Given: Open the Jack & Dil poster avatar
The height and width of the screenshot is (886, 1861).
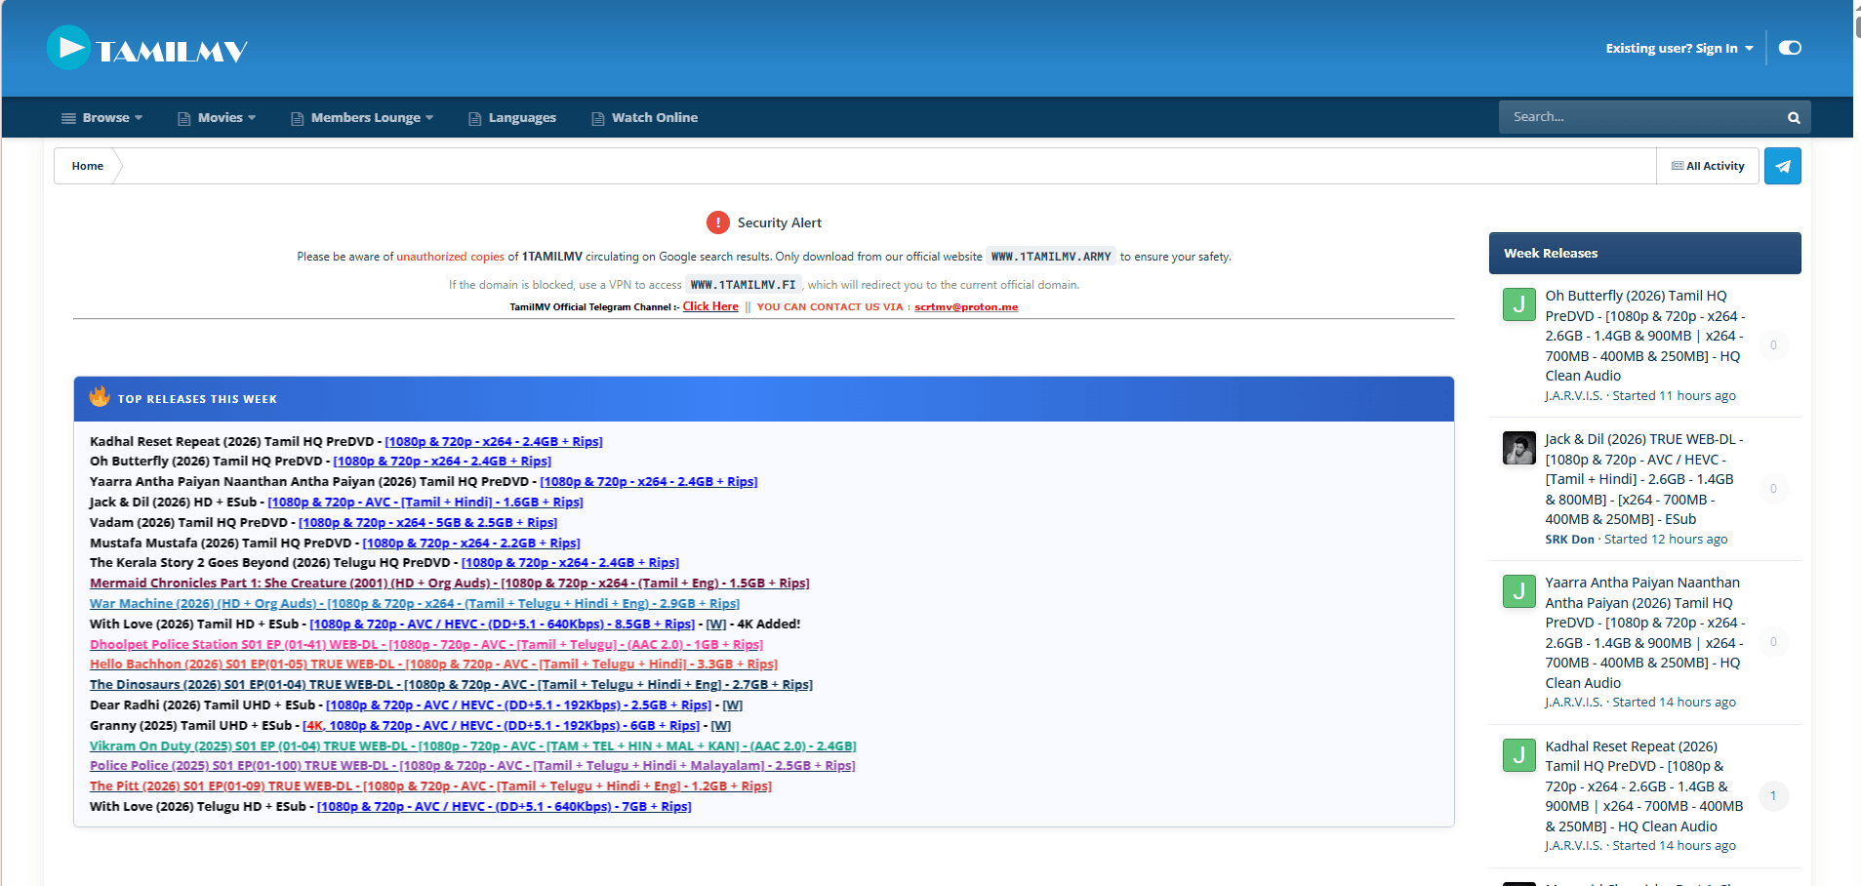Looking at the screenshot, I should tap(1518, 448).
